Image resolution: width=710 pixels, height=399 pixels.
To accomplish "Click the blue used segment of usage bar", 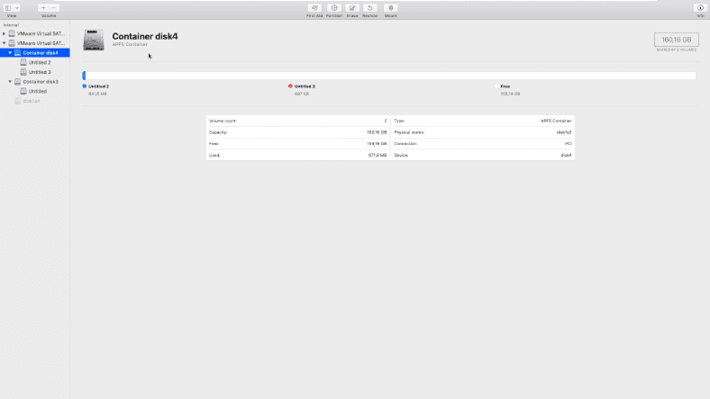I will 84,76.
